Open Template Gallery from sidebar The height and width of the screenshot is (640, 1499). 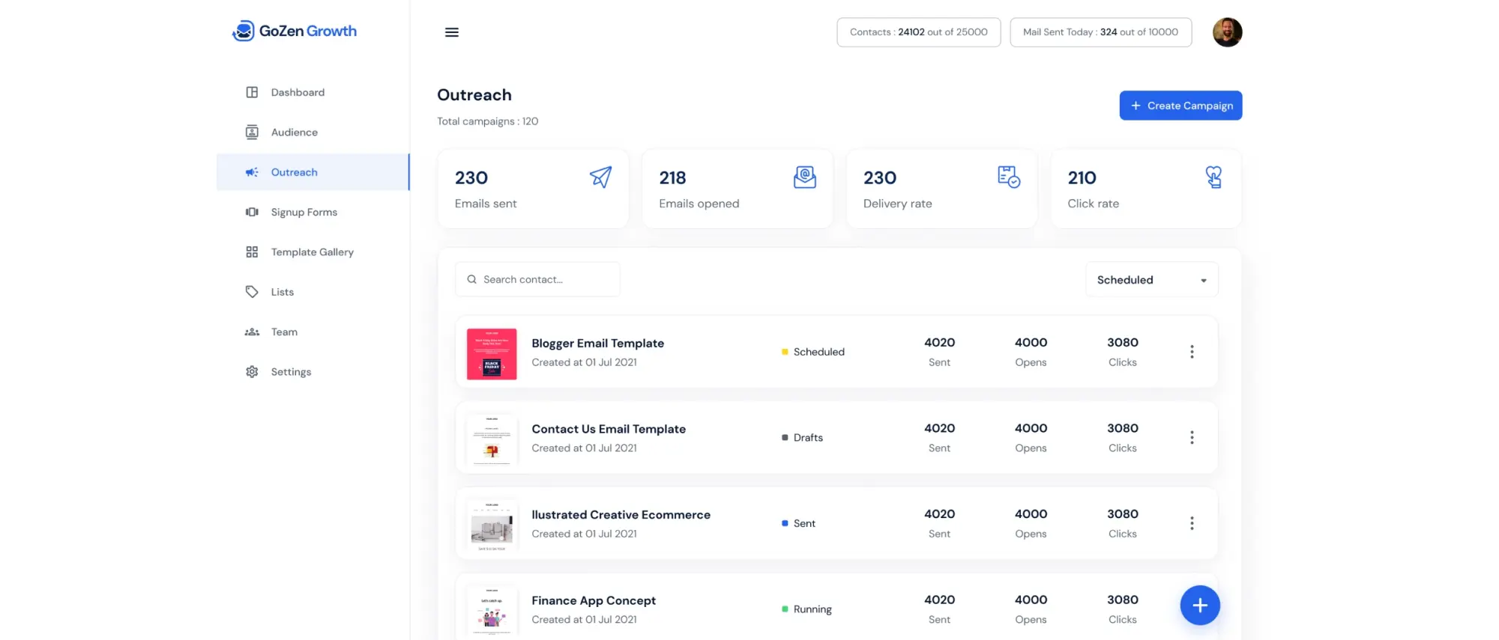(312, 252)
